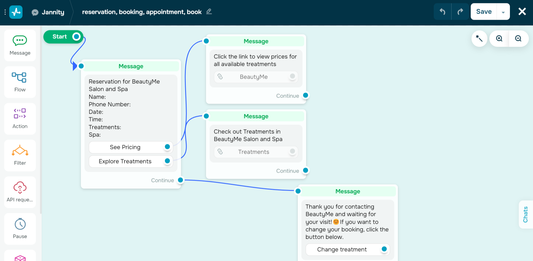Choose the Action element in sidebar
This screenshot has height=261, width=533.
(x=20, y=118)
